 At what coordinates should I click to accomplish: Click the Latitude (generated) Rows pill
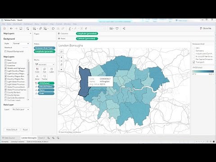point(87,39)
